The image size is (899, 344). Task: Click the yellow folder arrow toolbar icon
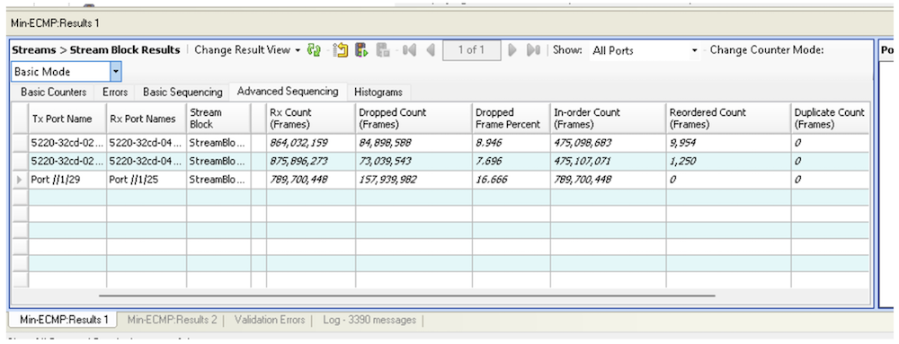pyautogui.click(x=341, y=49)
